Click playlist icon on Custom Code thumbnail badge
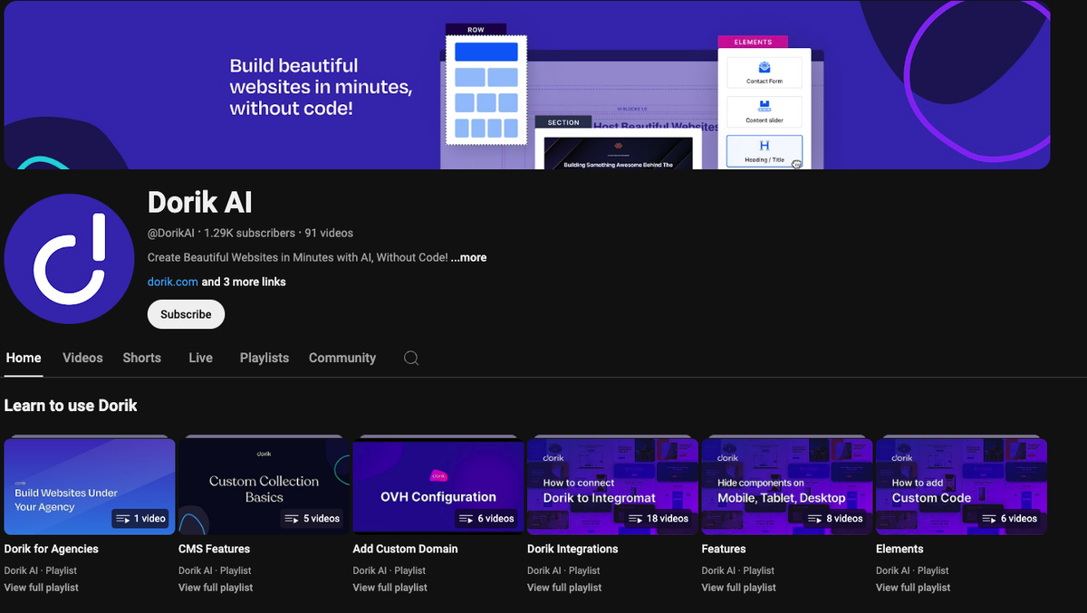This screenshot has width=1087, height=613. pos(990,519)
